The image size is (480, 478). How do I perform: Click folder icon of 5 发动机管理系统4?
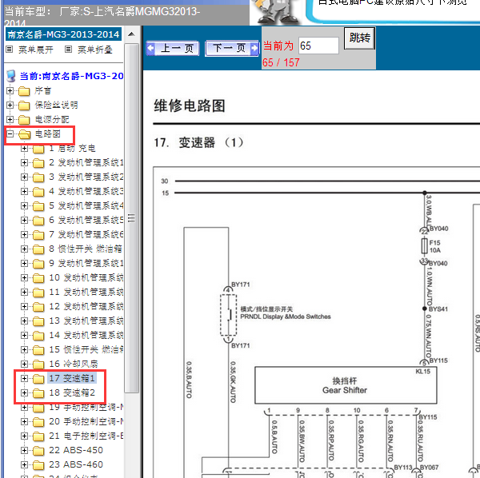pyautogui.click(x=38, y=206)
